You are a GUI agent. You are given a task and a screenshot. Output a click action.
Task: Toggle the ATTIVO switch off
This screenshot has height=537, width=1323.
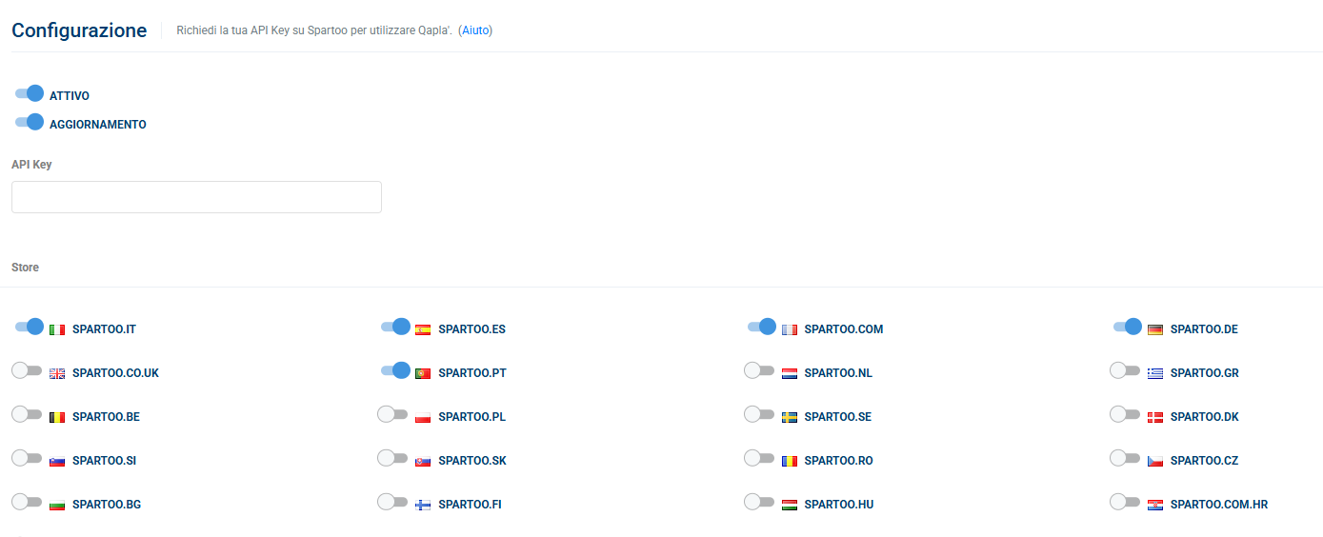click(30, 93)
